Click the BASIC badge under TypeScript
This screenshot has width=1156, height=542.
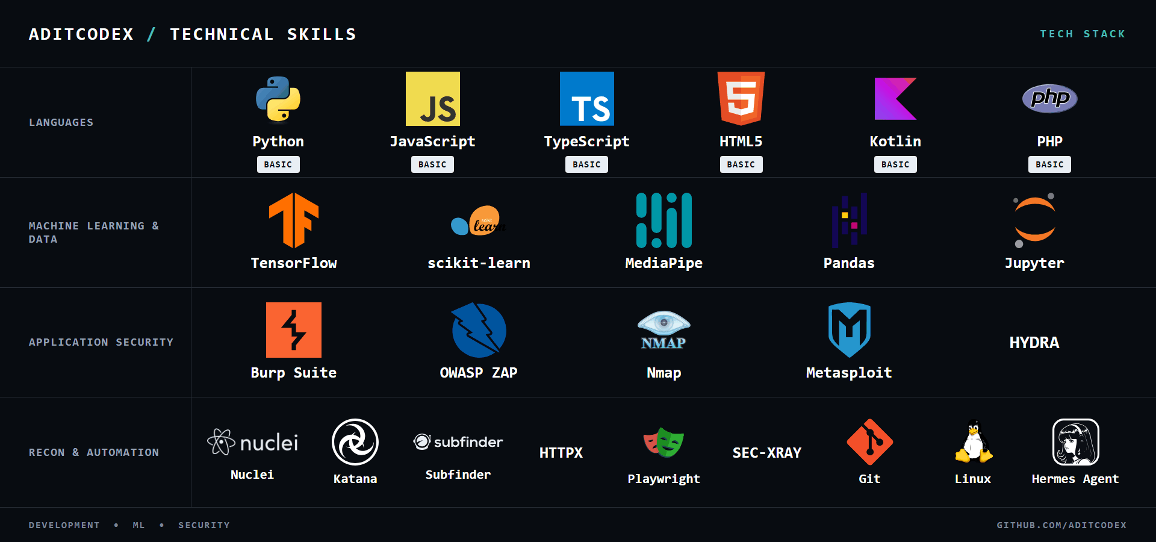click(x=586, y=164)
